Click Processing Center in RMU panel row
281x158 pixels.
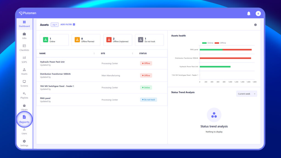[x=110, y=100]
